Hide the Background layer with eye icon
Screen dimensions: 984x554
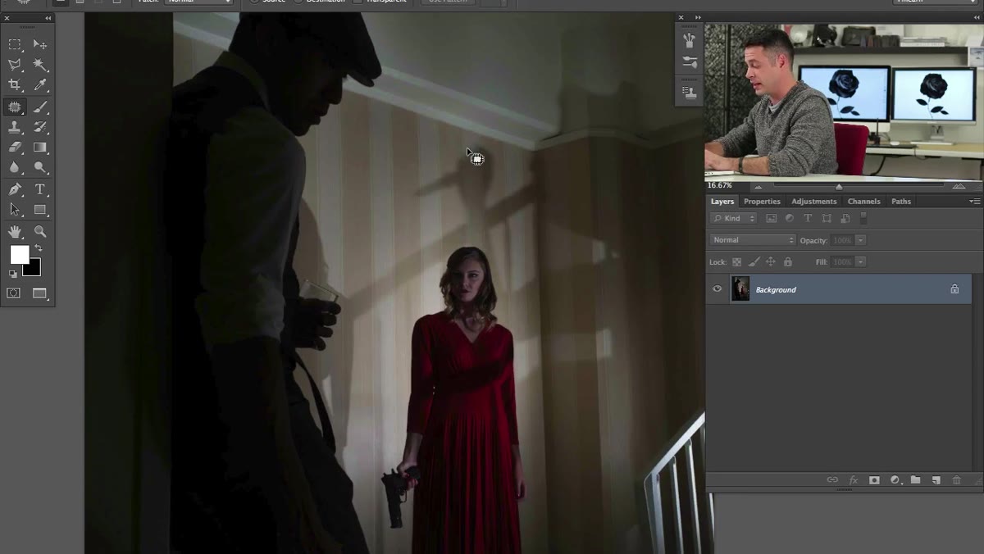tap(717, 289)
